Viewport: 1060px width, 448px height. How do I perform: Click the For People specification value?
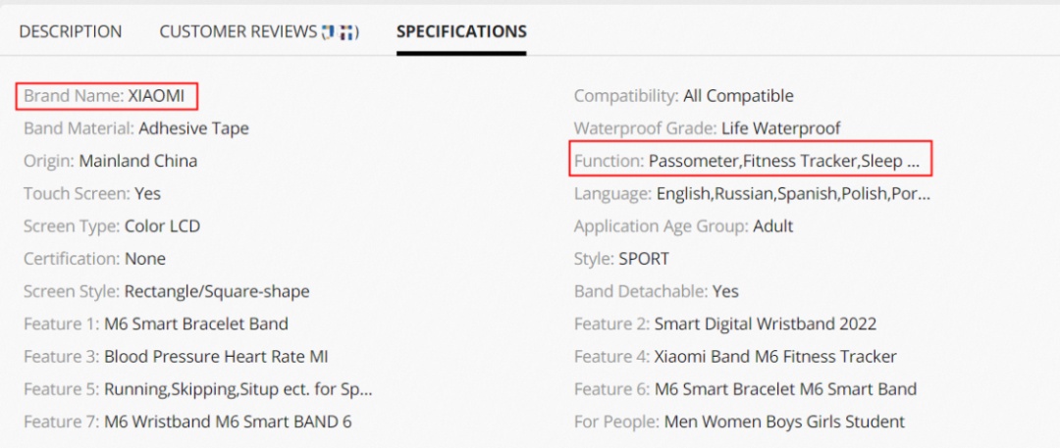785,422
